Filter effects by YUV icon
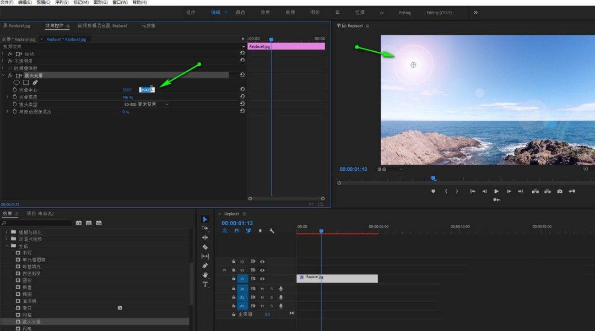This screenshot has height=331, width=595. point(99,223)
